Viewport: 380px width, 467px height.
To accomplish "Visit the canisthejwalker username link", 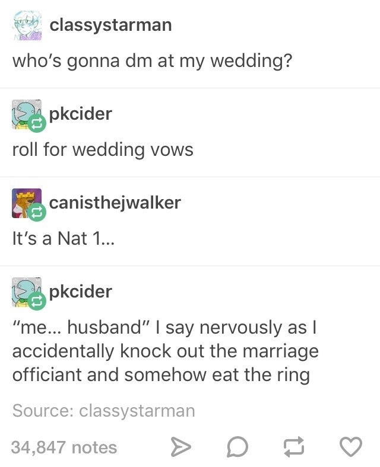I will coord(115,203).
